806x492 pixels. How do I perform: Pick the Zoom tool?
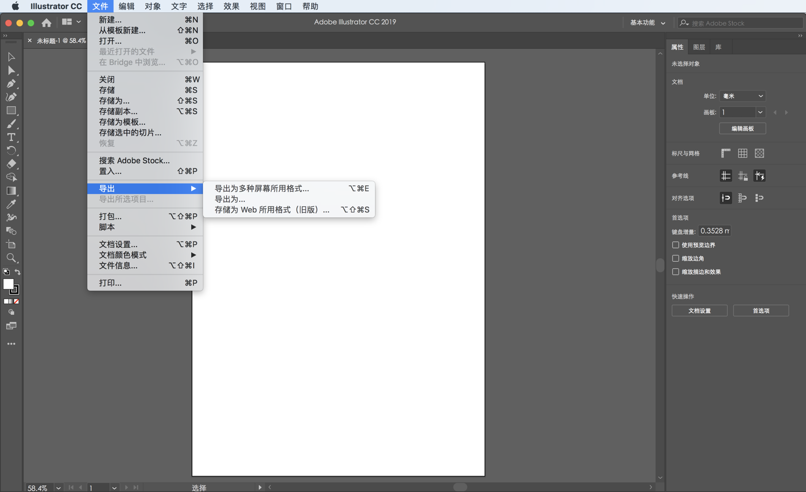(x=11, y=258)
